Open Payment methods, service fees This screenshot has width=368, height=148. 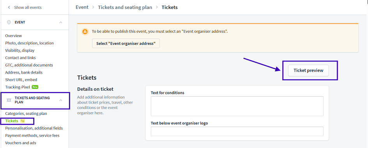click(32, 136)
